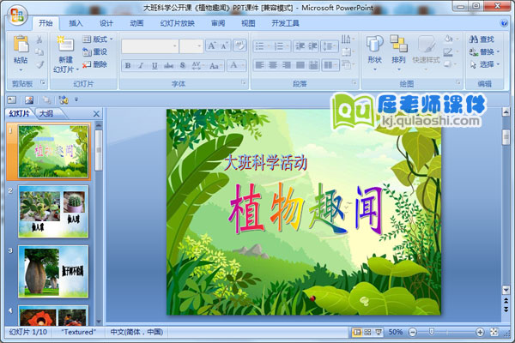Open the 排列 Arrange menu
Screen dimensions: 515x343
(x=398, y=52)
